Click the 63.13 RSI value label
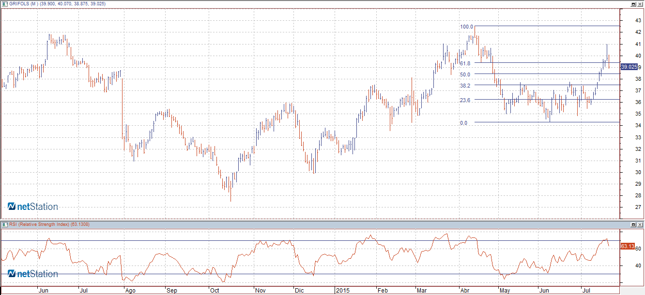The image size is (645, 295). [627, 247]
